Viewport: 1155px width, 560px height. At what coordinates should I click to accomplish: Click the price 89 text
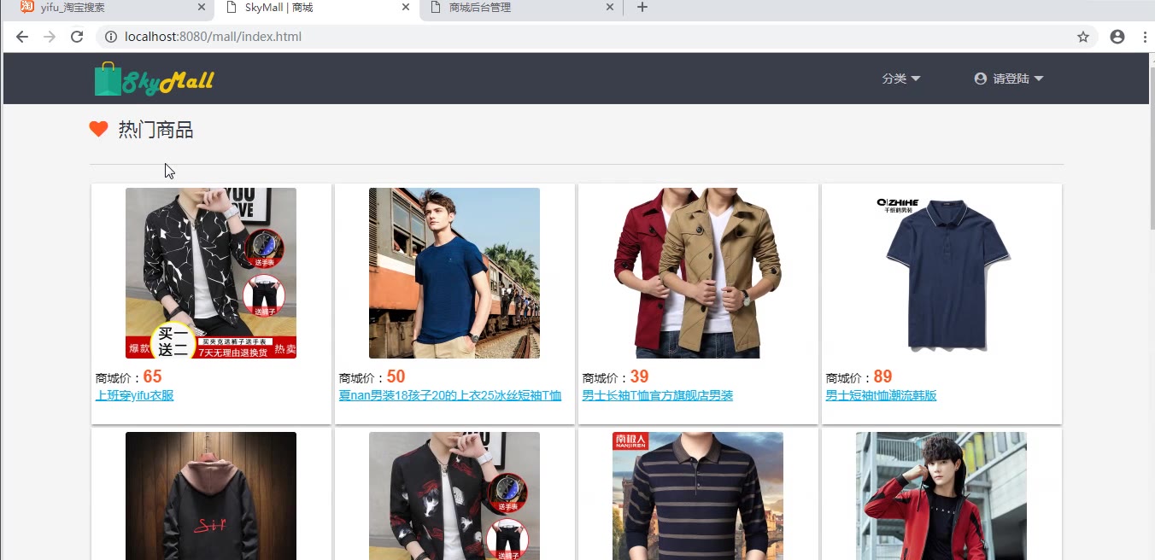[882, 376]
